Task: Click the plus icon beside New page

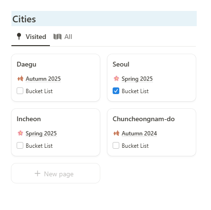Action: 38,173
